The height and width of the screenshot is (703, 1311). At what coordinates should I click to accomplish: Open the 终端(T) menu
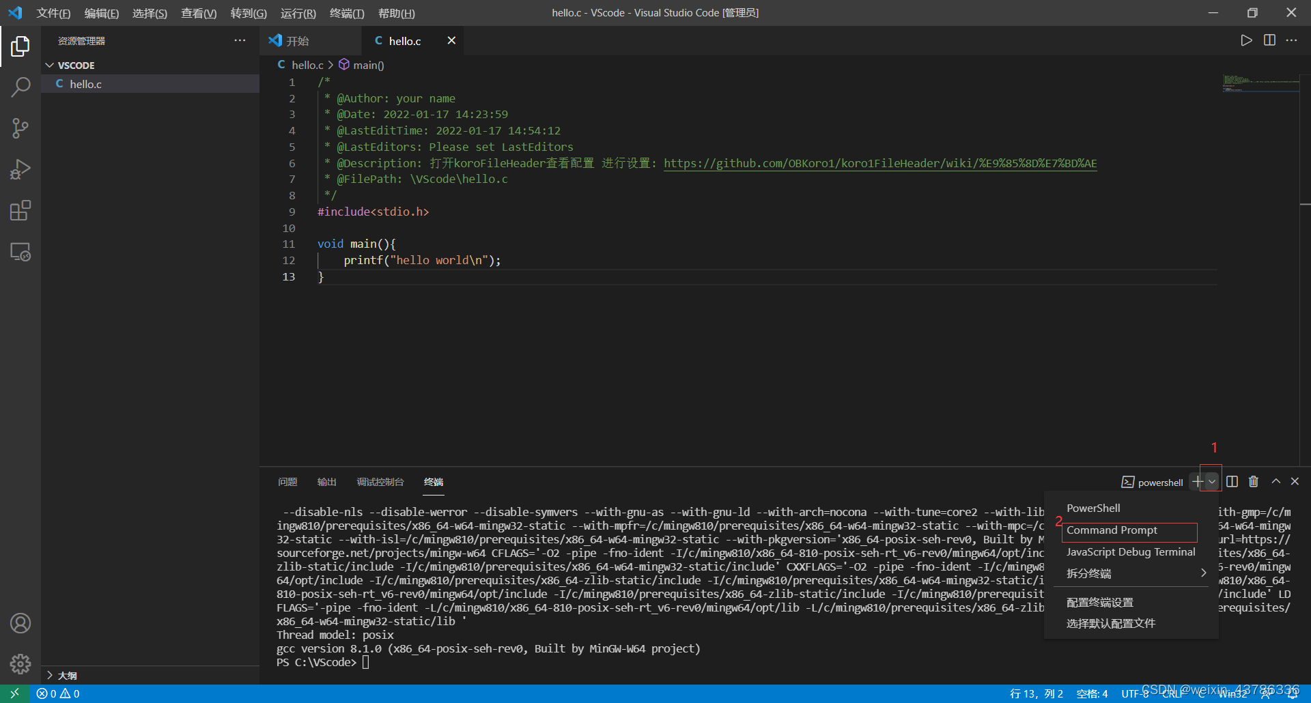pyautogui.click(x=347, y=13)
